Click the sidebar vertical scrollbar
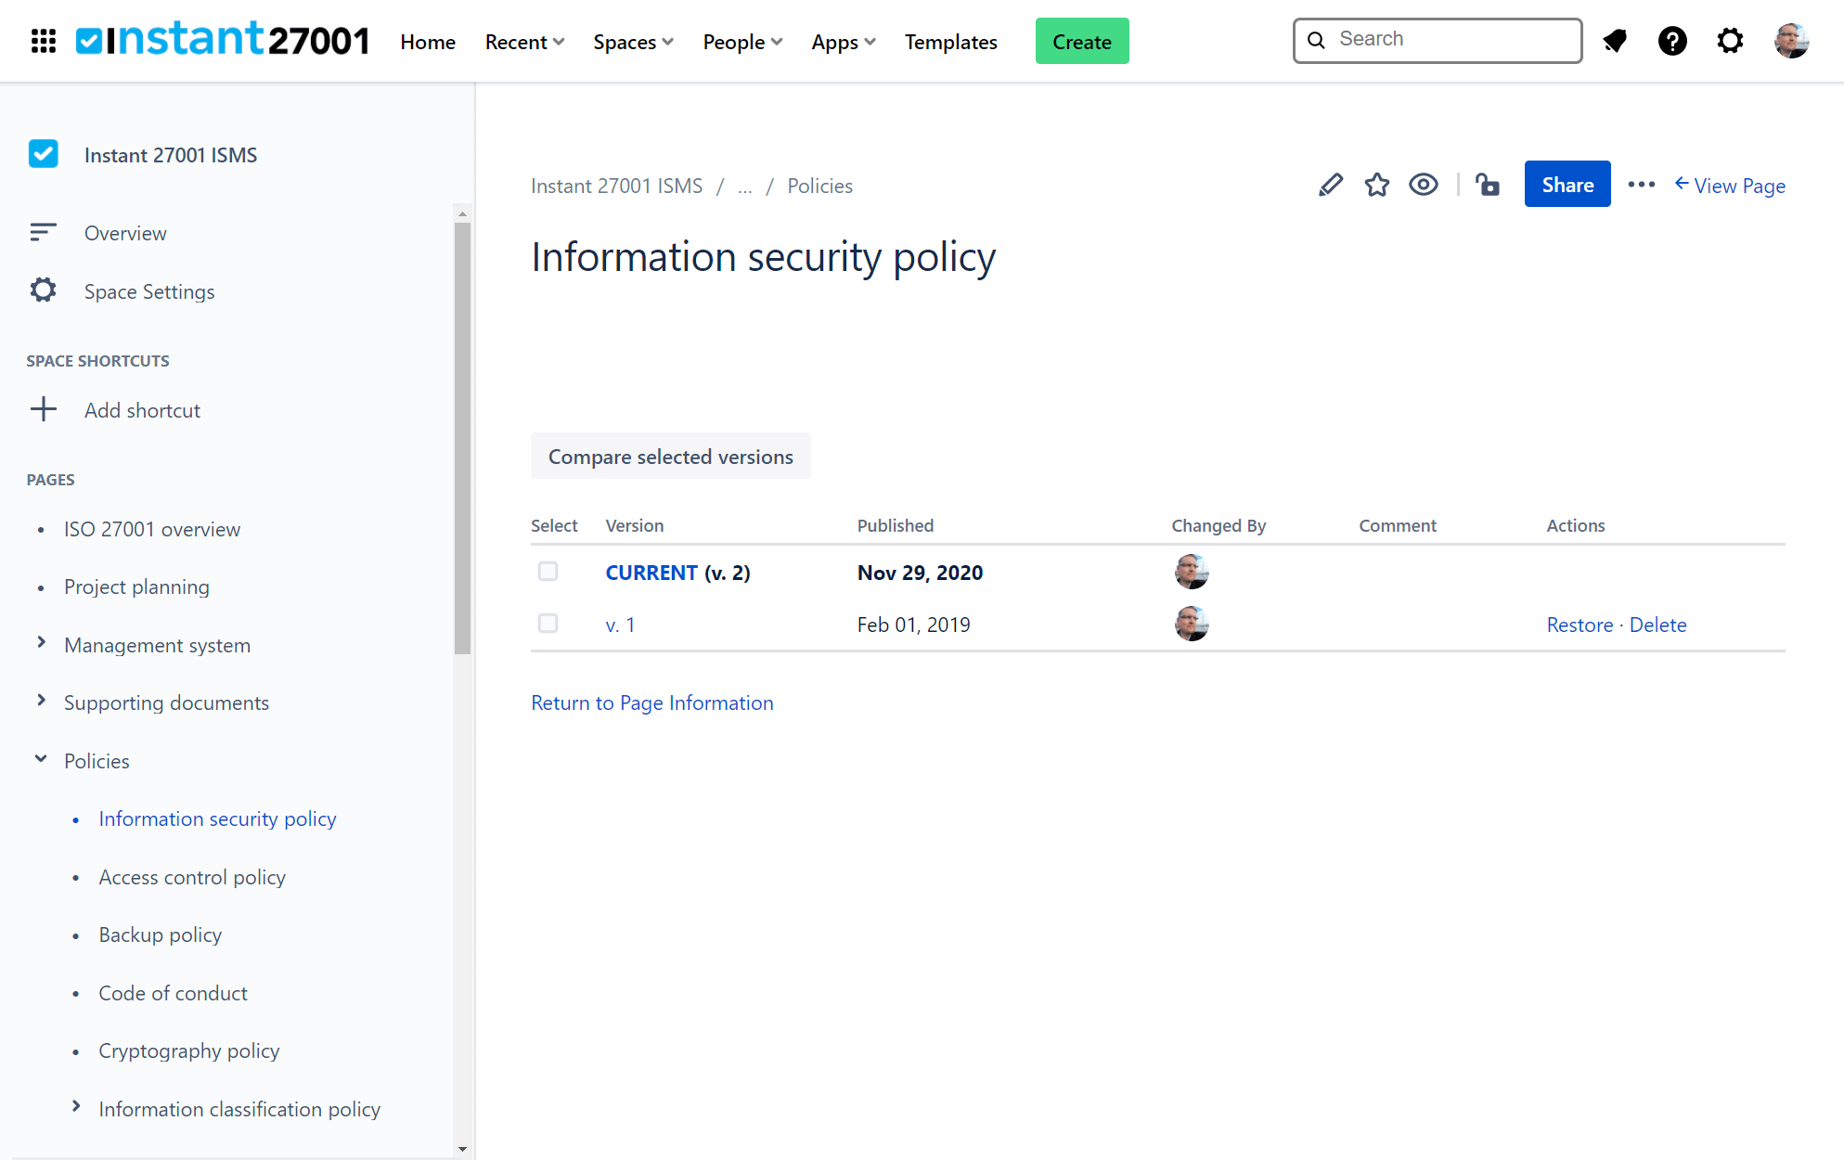This screenshot has height=1160, width=1844. click(462, 436)
